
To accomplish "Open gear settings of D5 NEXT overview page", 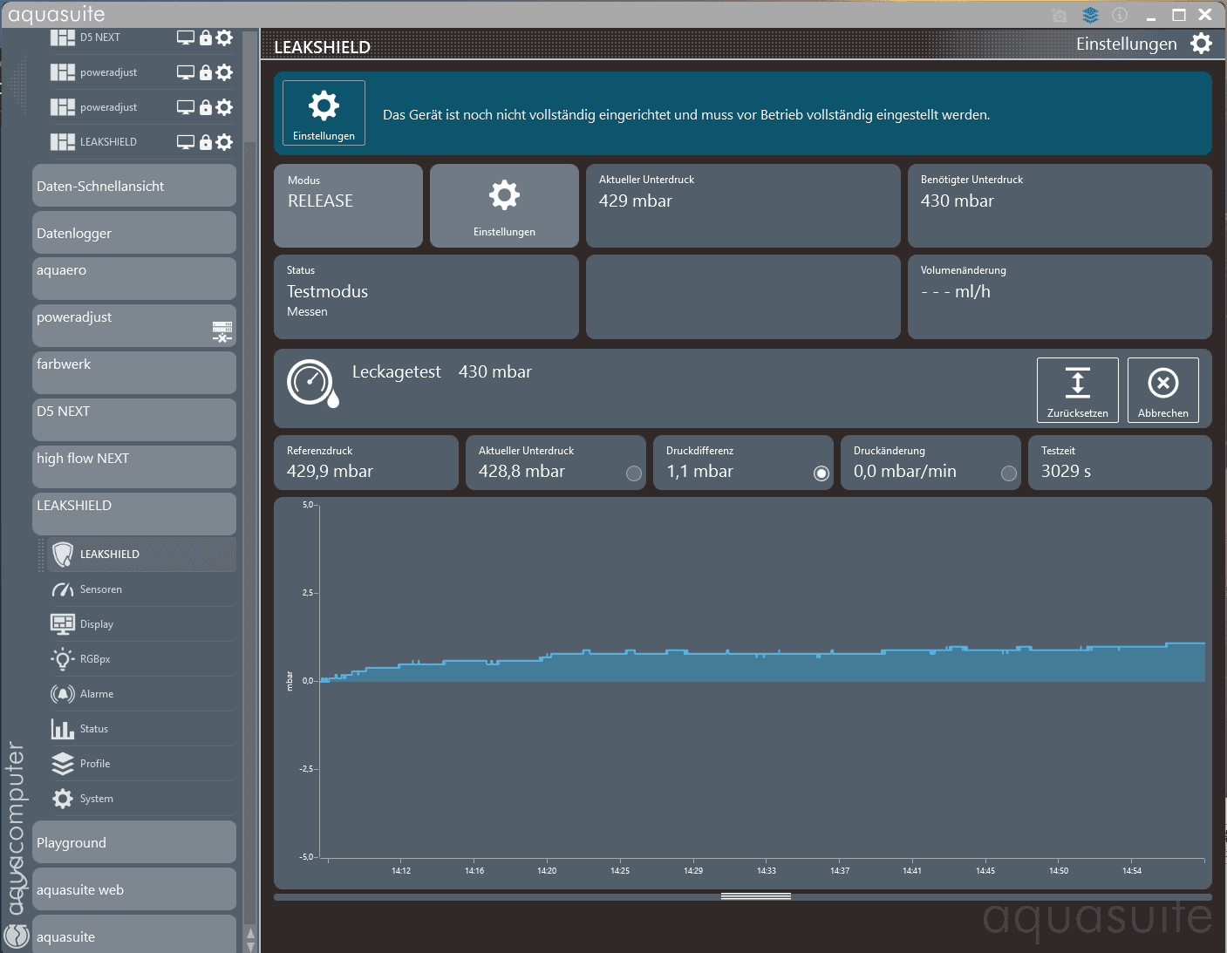I will (224, 37).
